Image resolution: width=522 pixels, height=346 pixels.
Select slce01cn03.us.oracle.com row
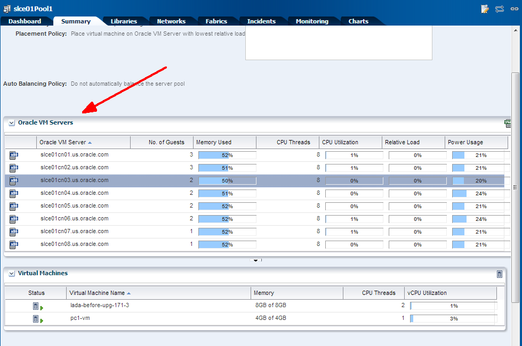[255, 181]
